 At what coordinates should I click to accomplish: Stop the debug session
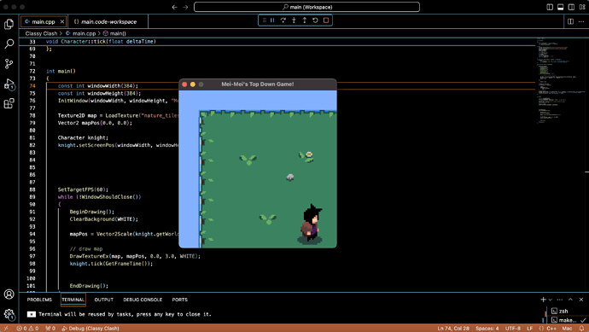(326, 20)
